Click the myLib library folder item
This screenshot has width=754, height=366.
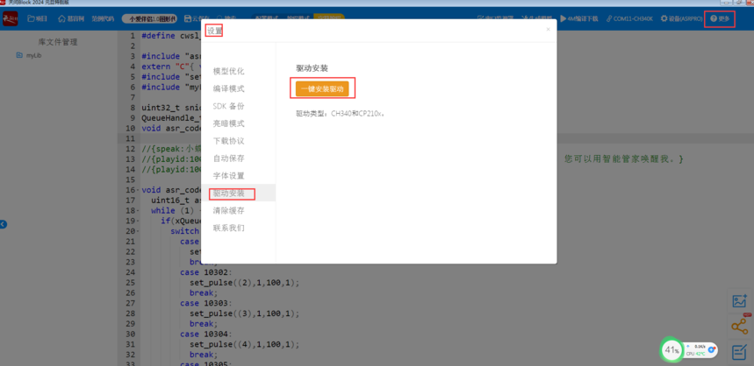pyautogui.click(x=29, y=55)
